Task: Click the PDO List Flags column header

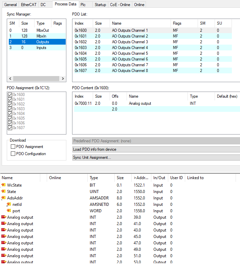Action: click(x=184, y=23)
